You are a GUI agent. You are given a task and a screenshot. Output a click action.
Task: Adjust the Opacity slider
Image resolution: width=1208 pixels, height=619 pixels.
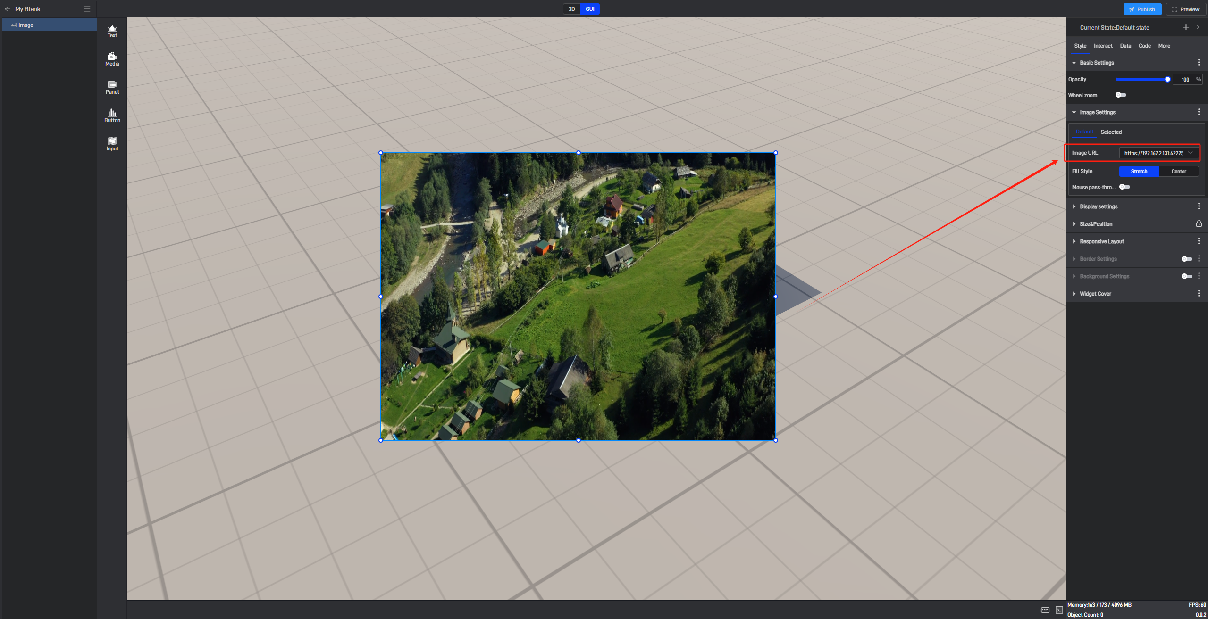1142,79
